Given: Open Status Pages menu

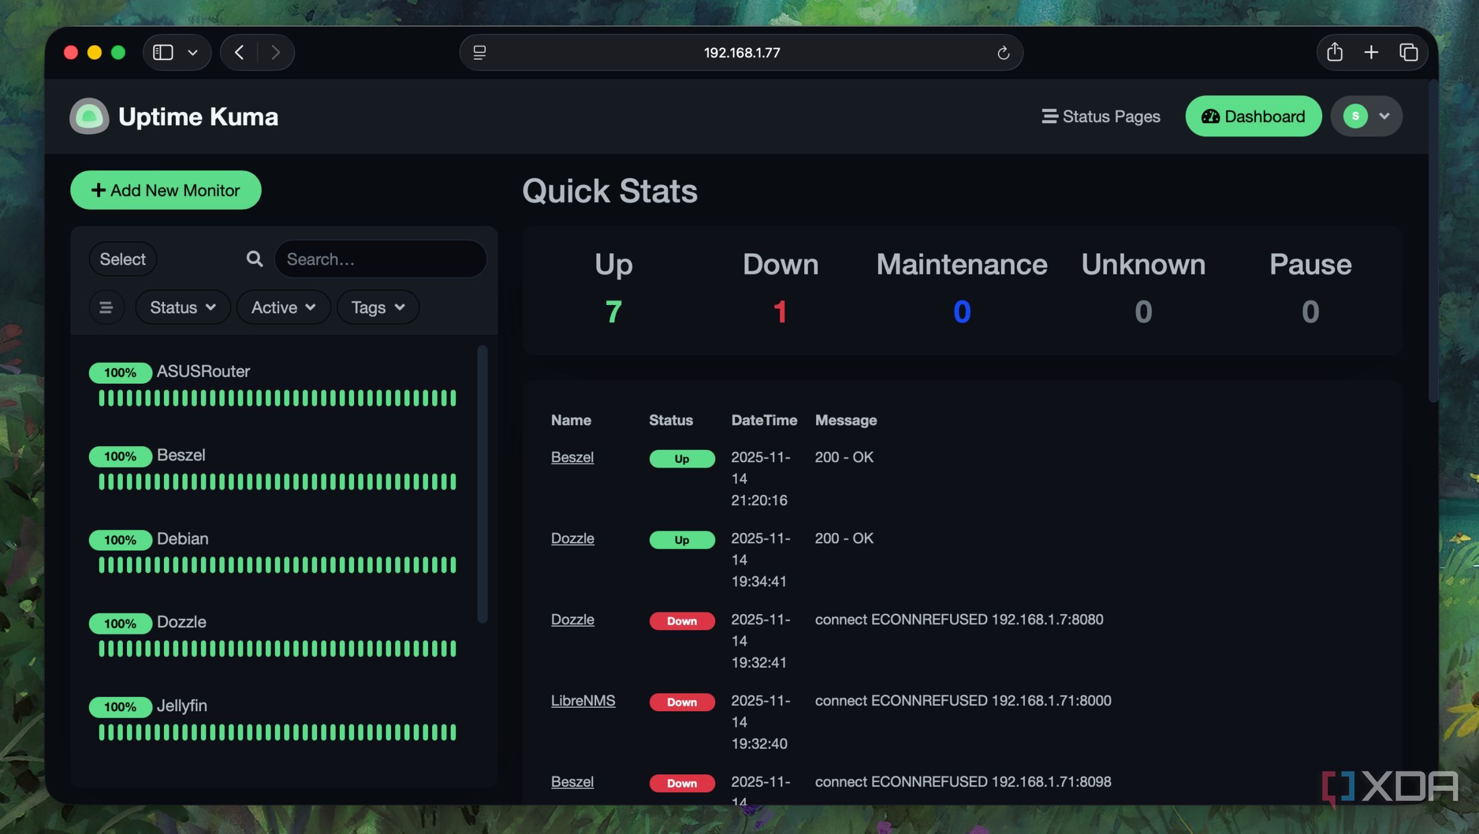Looking at the screenshot, I should point(1100,116).
